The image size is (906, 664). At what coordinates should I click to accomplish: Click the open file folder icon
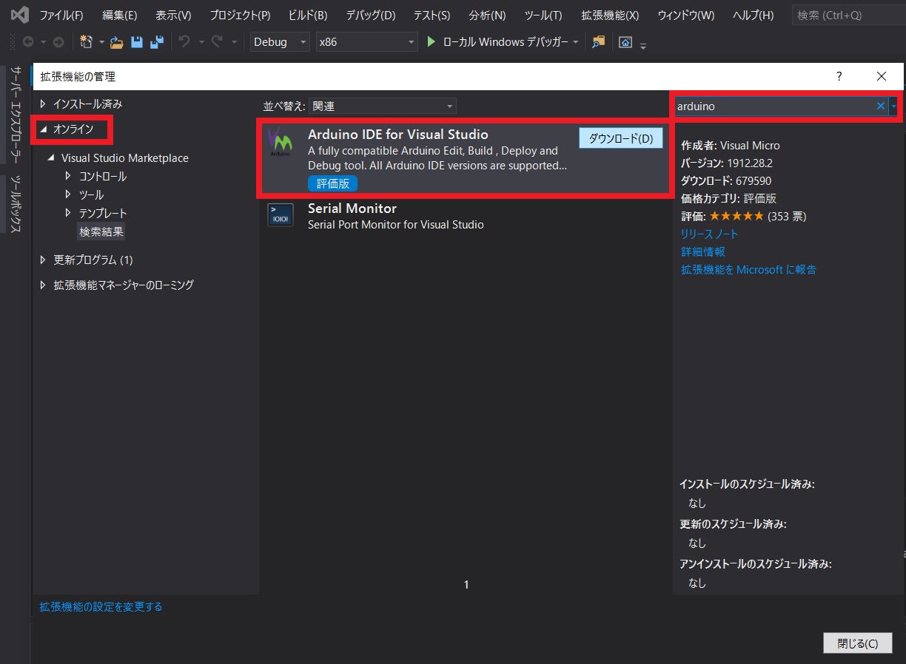click(x=117, y=42)
